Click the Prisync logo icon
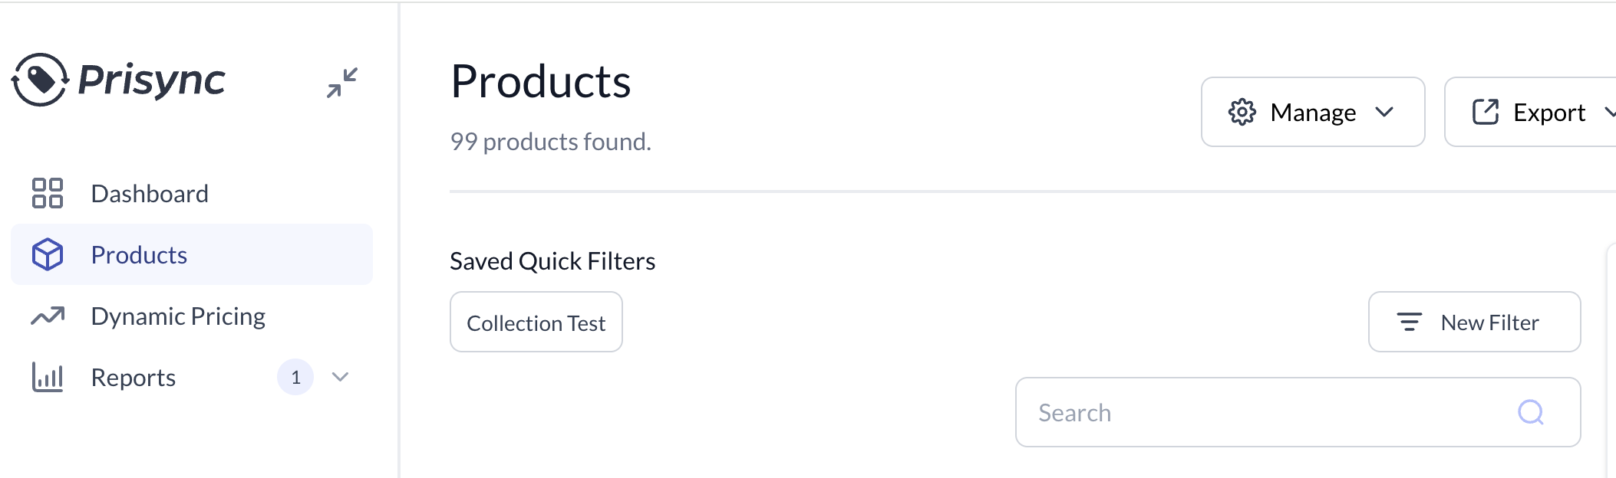This screenshot has height=478, width=1616. tap(41, 80)
